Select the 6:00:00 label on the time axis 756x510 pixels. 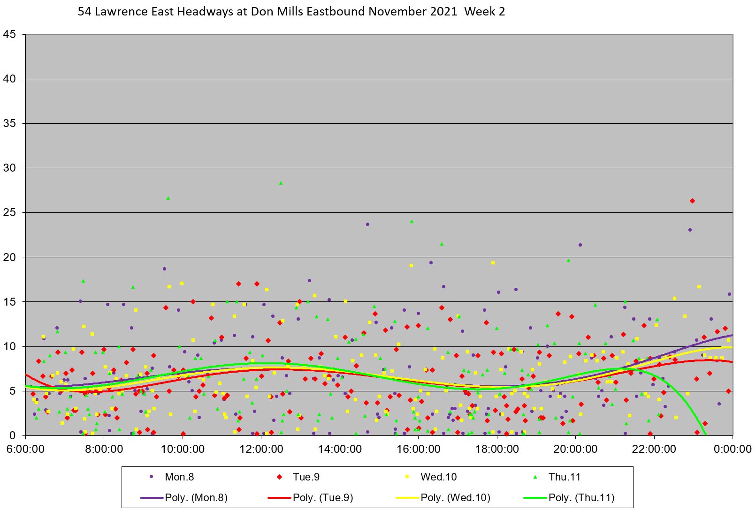(x=25, y=449)
